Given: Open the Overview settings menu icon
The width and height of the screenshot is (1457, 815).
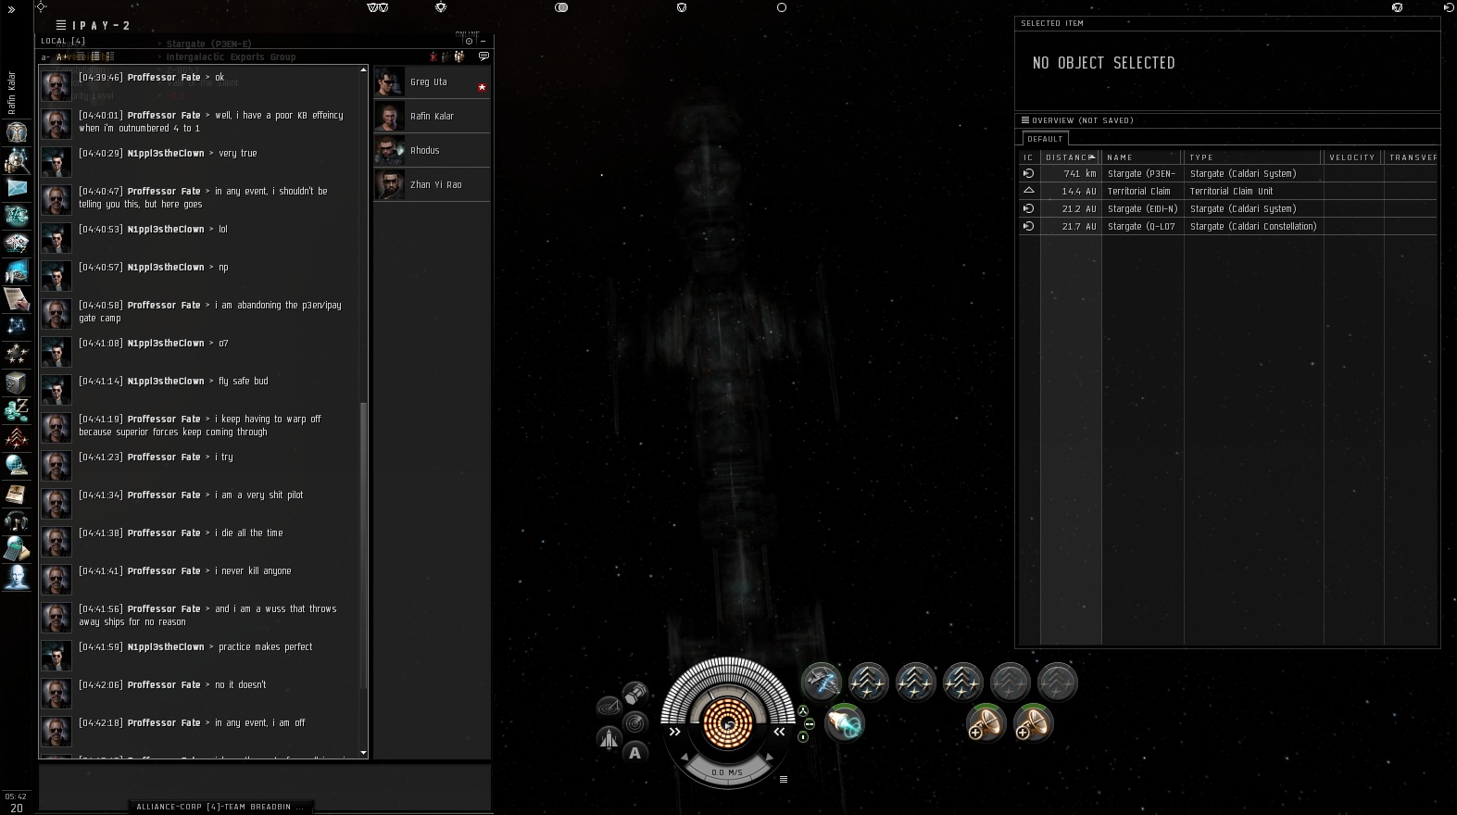Looking at the screenshot, I should click(x=1025, y=119).
